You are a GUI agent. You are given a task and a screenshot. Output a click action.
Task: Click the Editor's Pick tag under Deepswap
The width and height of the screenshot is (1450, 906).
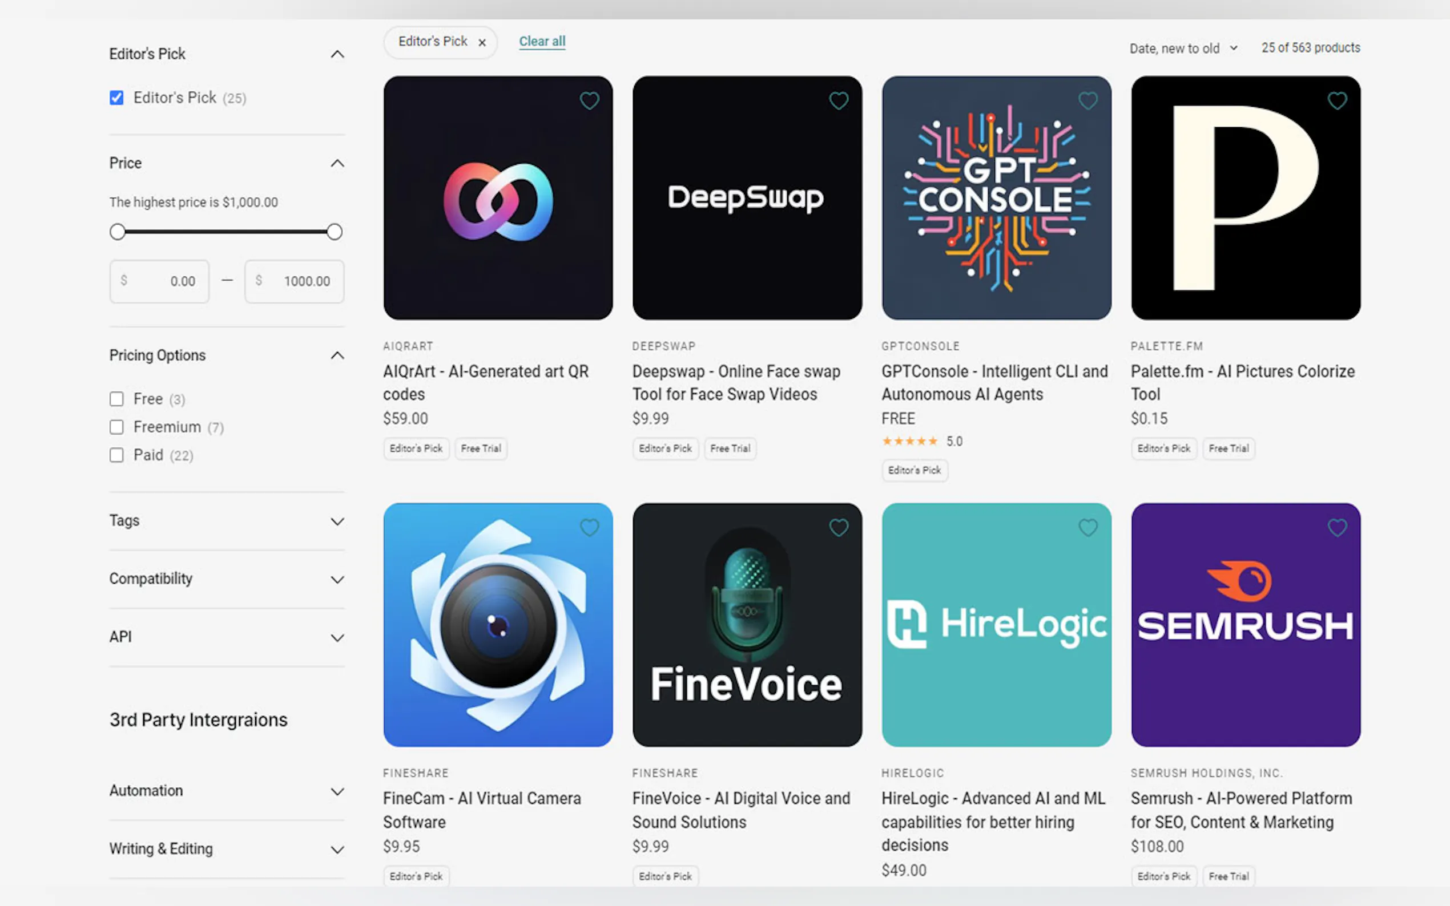tap(666, 448)
